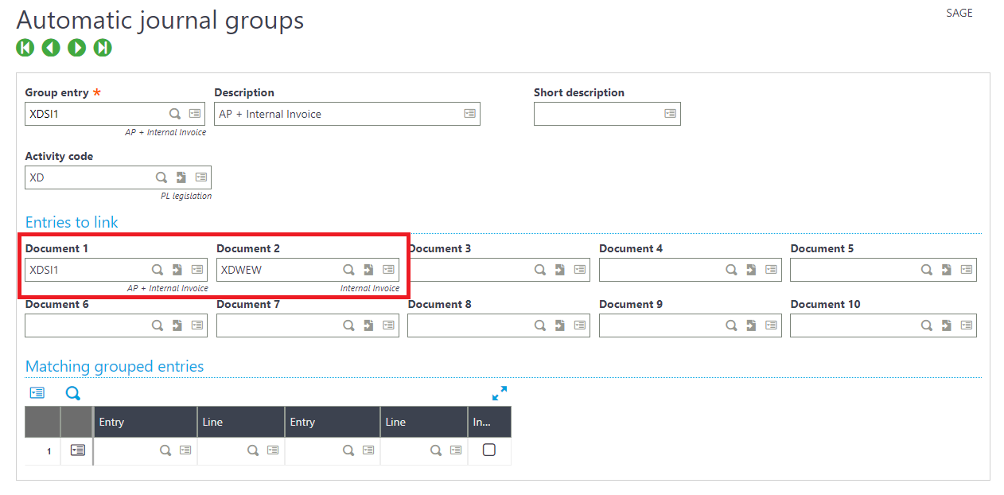Click search icon above Matching grouped entries grid
The height and width of the screenshot is (495, 1004).
pos(73,393)
